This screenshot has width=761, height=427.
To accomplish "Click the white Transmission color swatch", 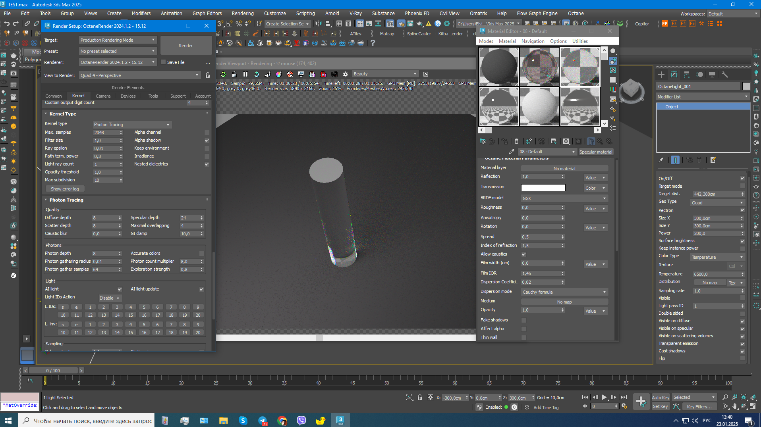I will tap(543, 188).
